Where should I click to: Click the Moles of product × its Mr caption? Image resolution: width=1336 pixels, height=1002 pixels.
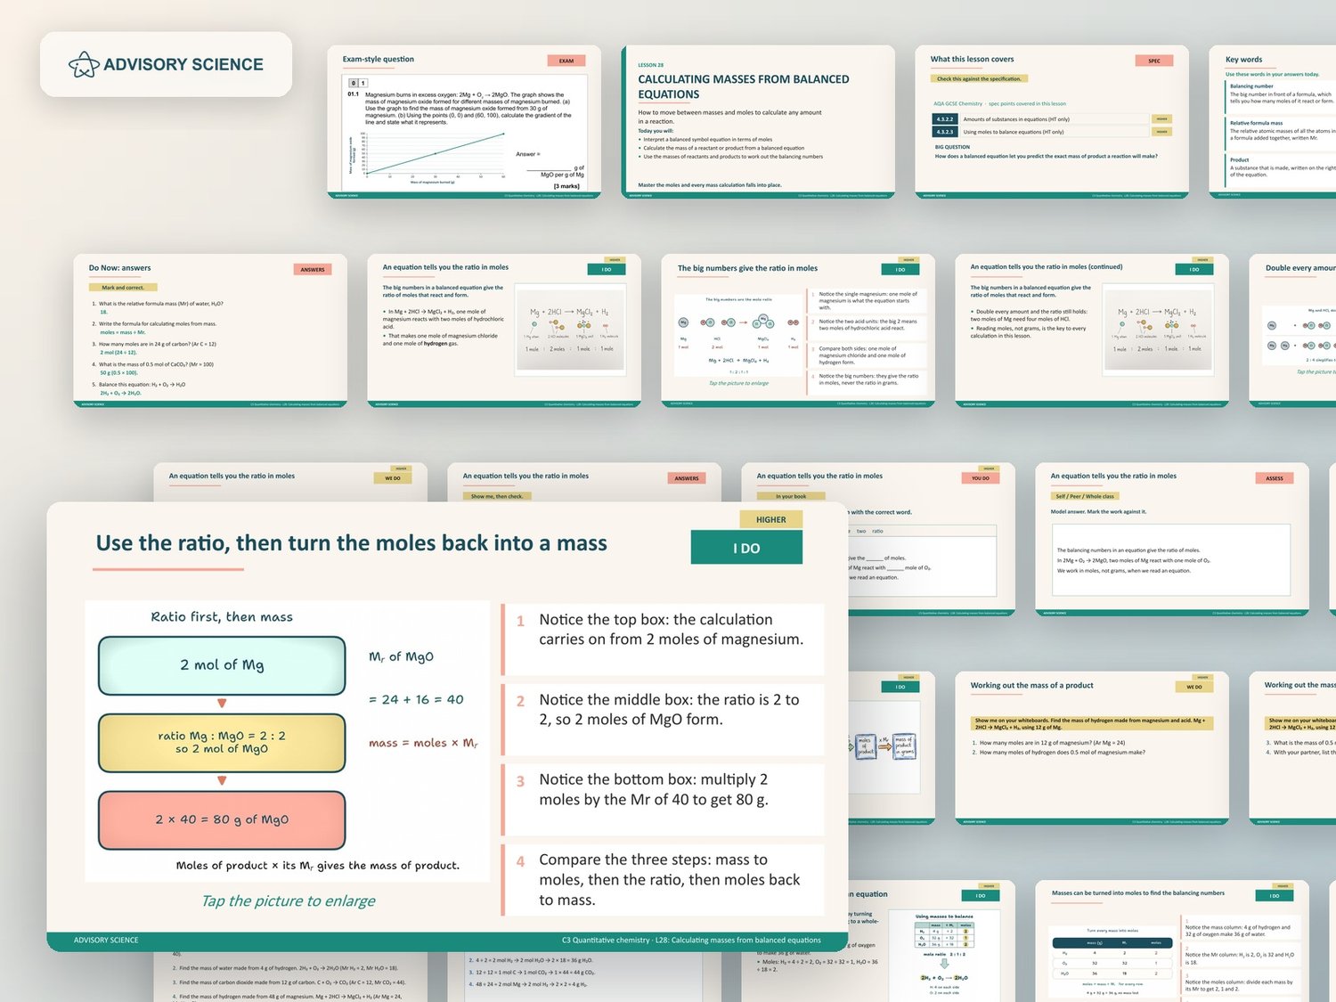(x=318, y=865)
